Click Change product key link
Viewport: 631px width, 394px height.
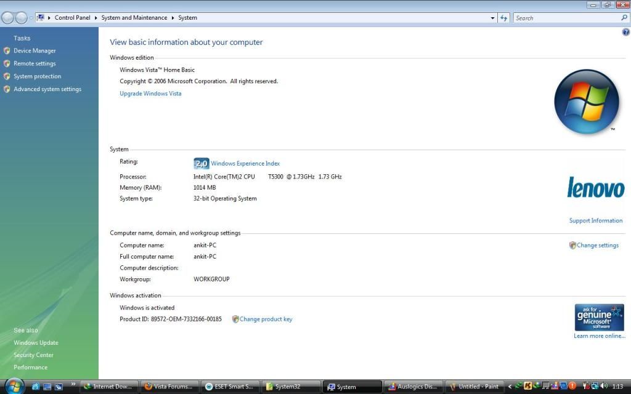(266, 320)
